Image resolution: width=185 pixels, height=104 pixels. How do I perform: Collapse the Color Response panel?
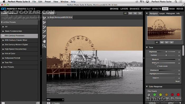click(147, 87)
